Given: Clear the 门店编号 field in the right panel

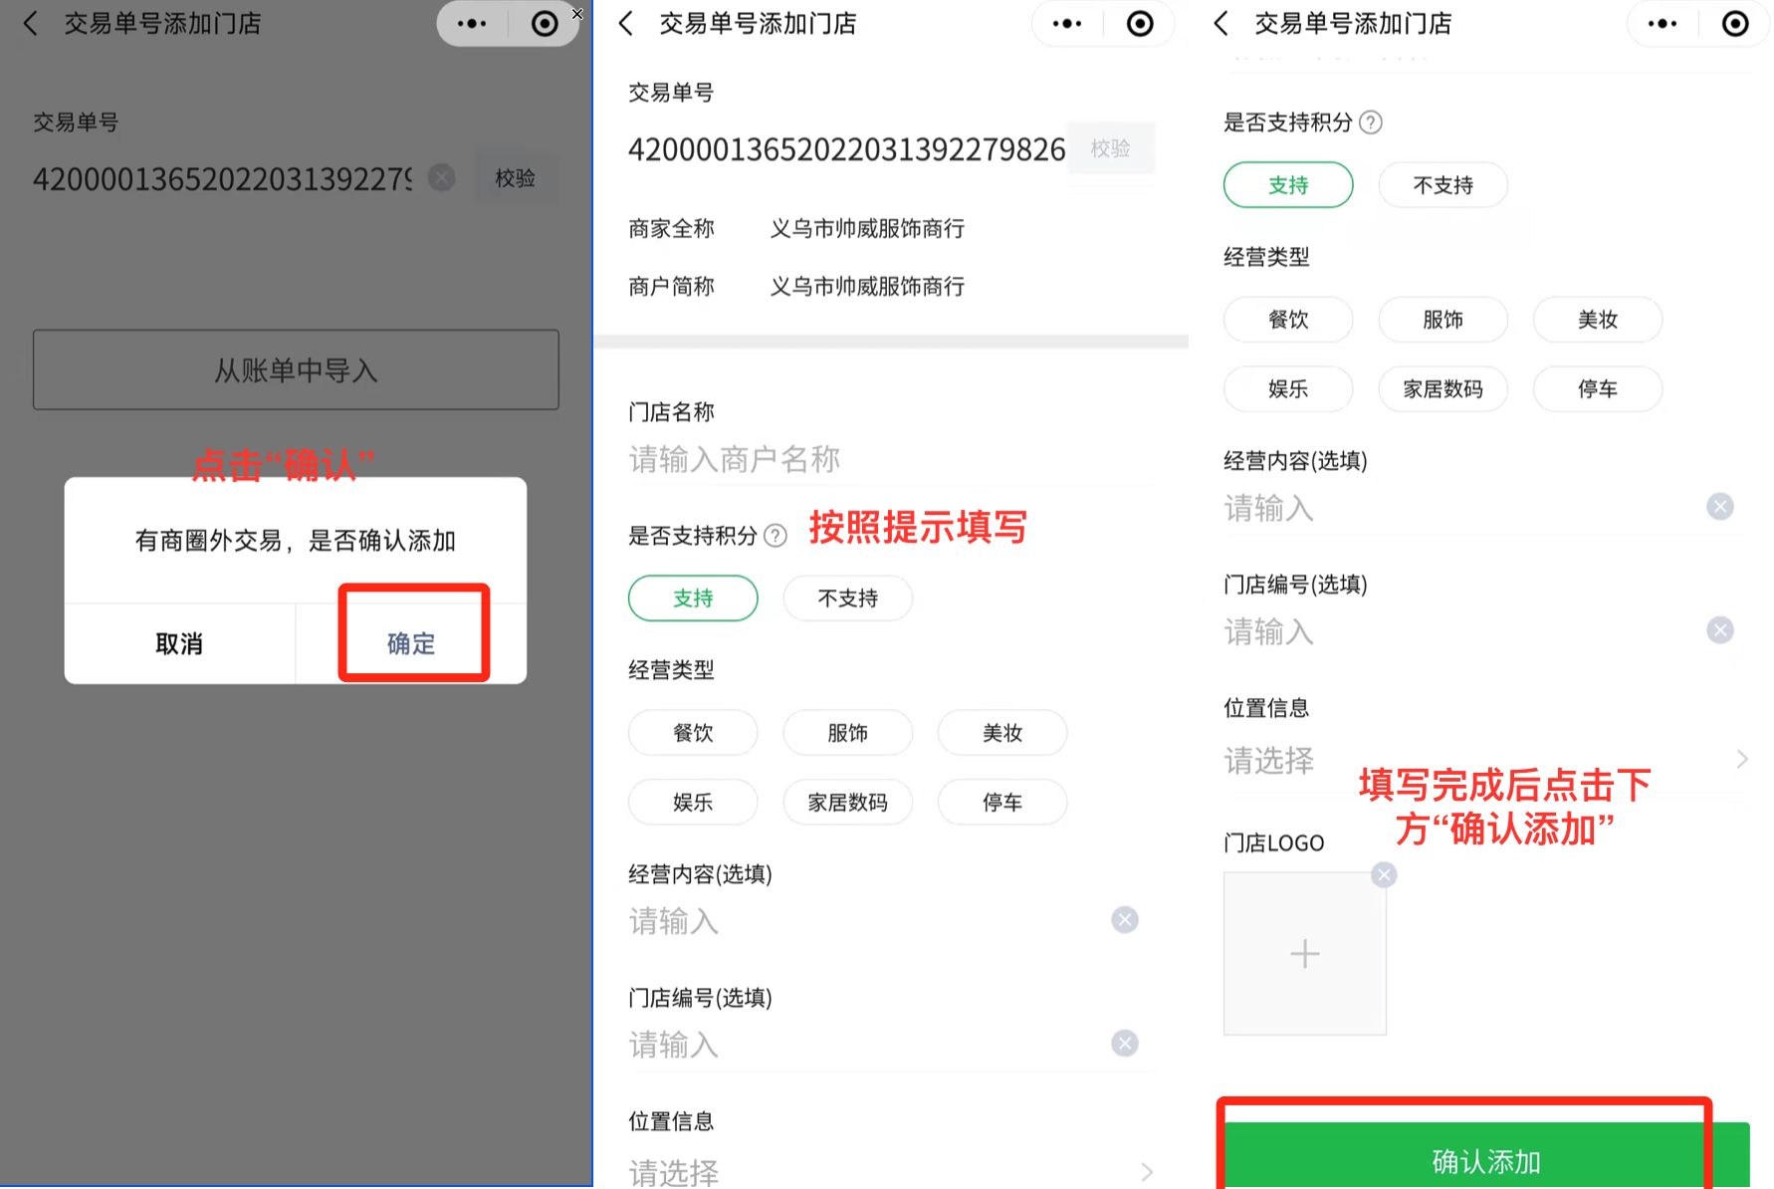Looking at the screenshot, I should (x=1719, y=630).
